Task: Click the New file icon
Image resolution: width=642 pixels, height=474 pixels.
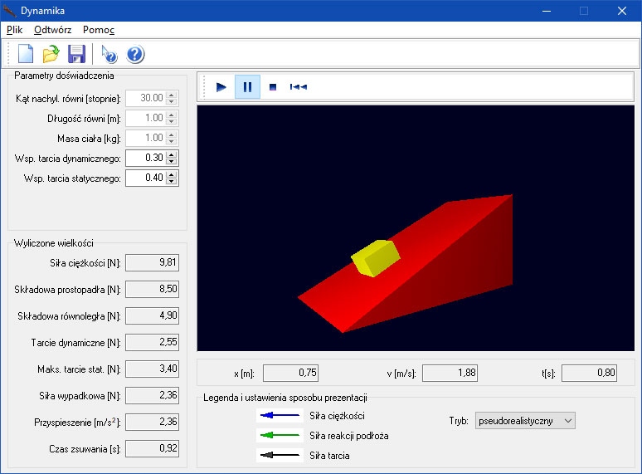Action: 26,55
